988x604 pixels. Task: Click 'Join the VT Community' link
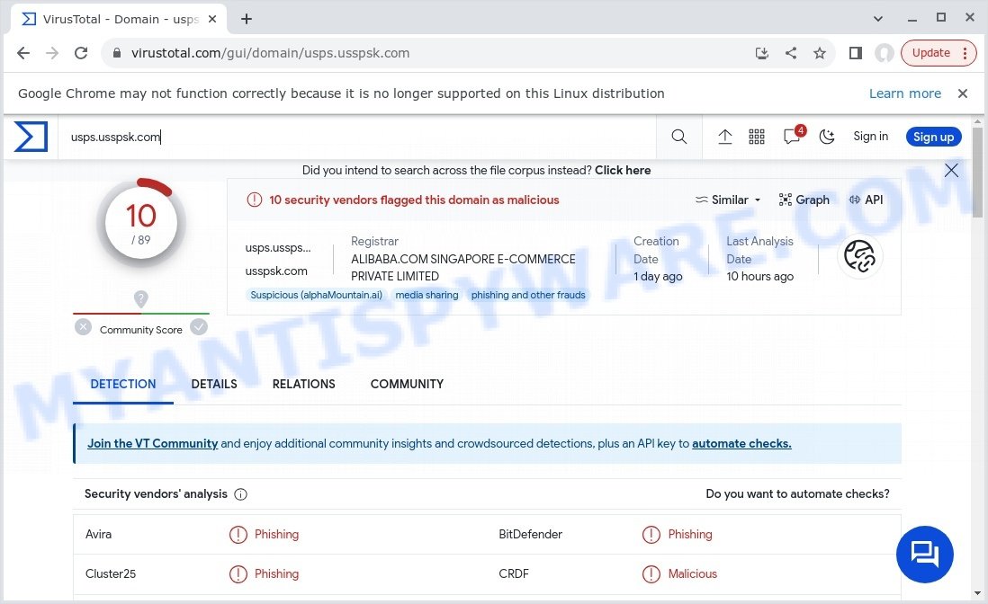(152, 444)
